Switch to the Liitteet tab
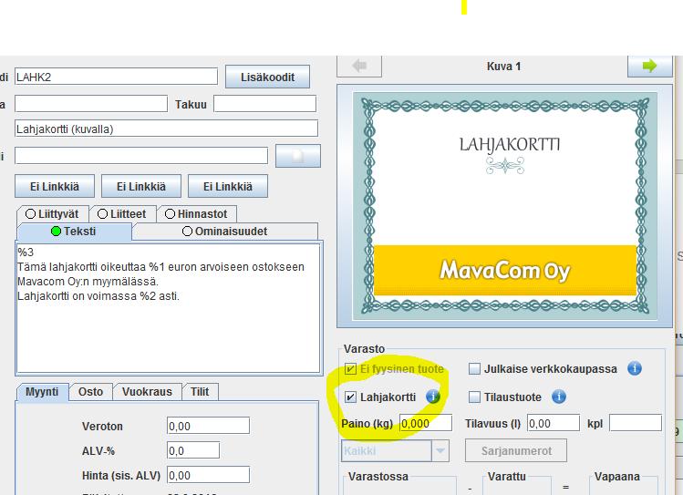Image resolution: width=683 pixels, height=495 pixels. [122, 214]
